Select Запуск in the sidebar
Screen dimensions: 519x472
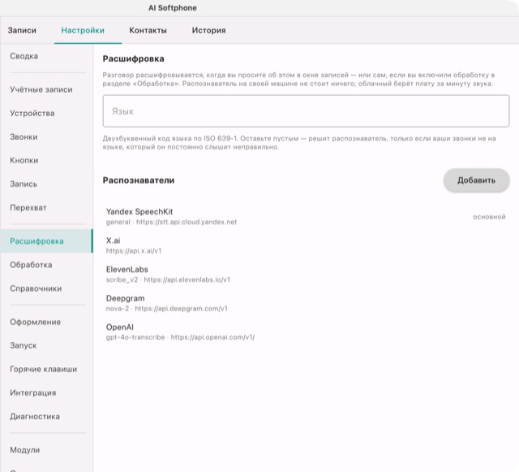click(47, 345)
